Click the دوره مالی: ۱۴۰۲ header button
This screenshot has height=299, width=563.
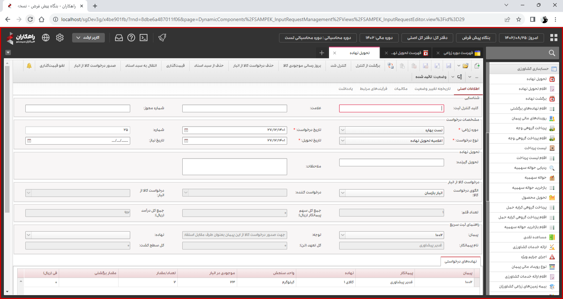pos(379,38)
